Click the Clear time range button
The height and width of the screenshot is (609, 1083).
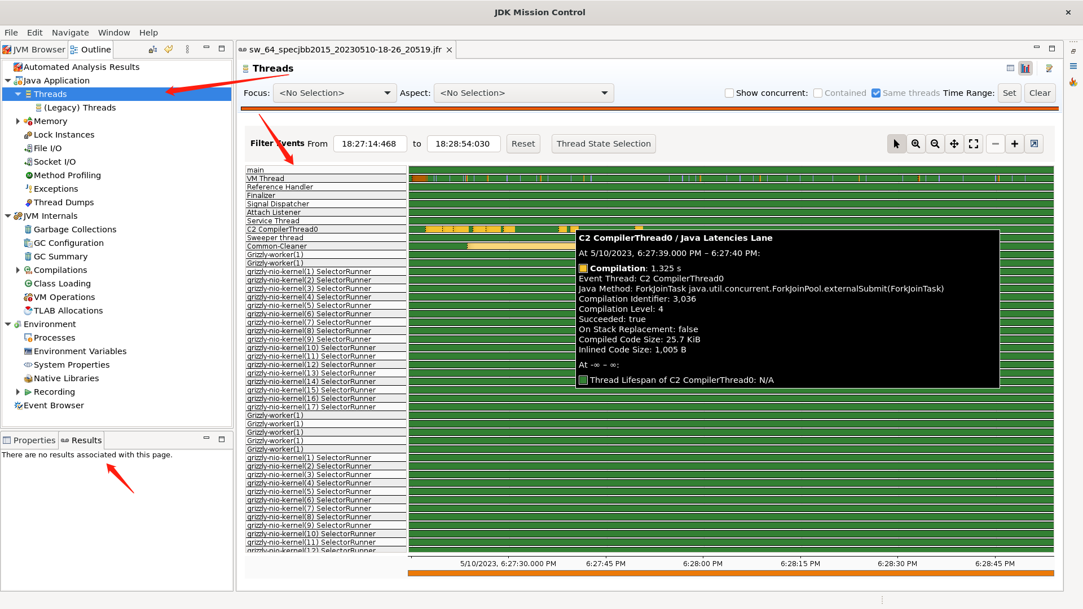coord(1040,93)
